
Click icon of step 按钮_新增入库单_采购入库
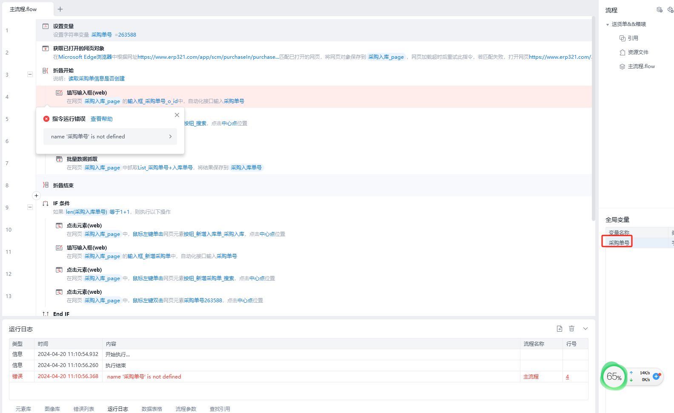tap(59, 226)
